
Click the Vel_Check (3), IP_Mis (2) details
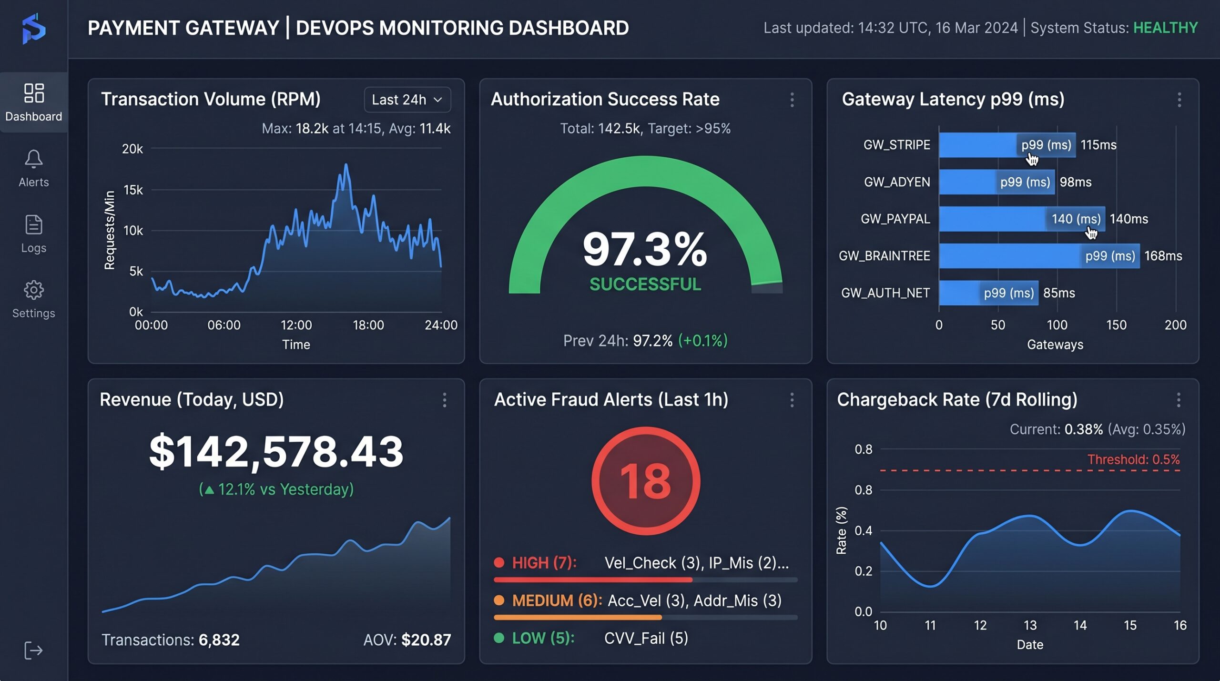tap(697, 563)
